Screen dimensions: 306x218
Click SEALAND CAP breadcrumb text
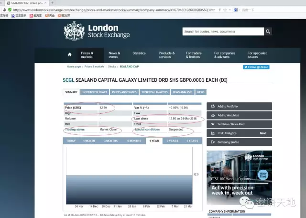129,66
